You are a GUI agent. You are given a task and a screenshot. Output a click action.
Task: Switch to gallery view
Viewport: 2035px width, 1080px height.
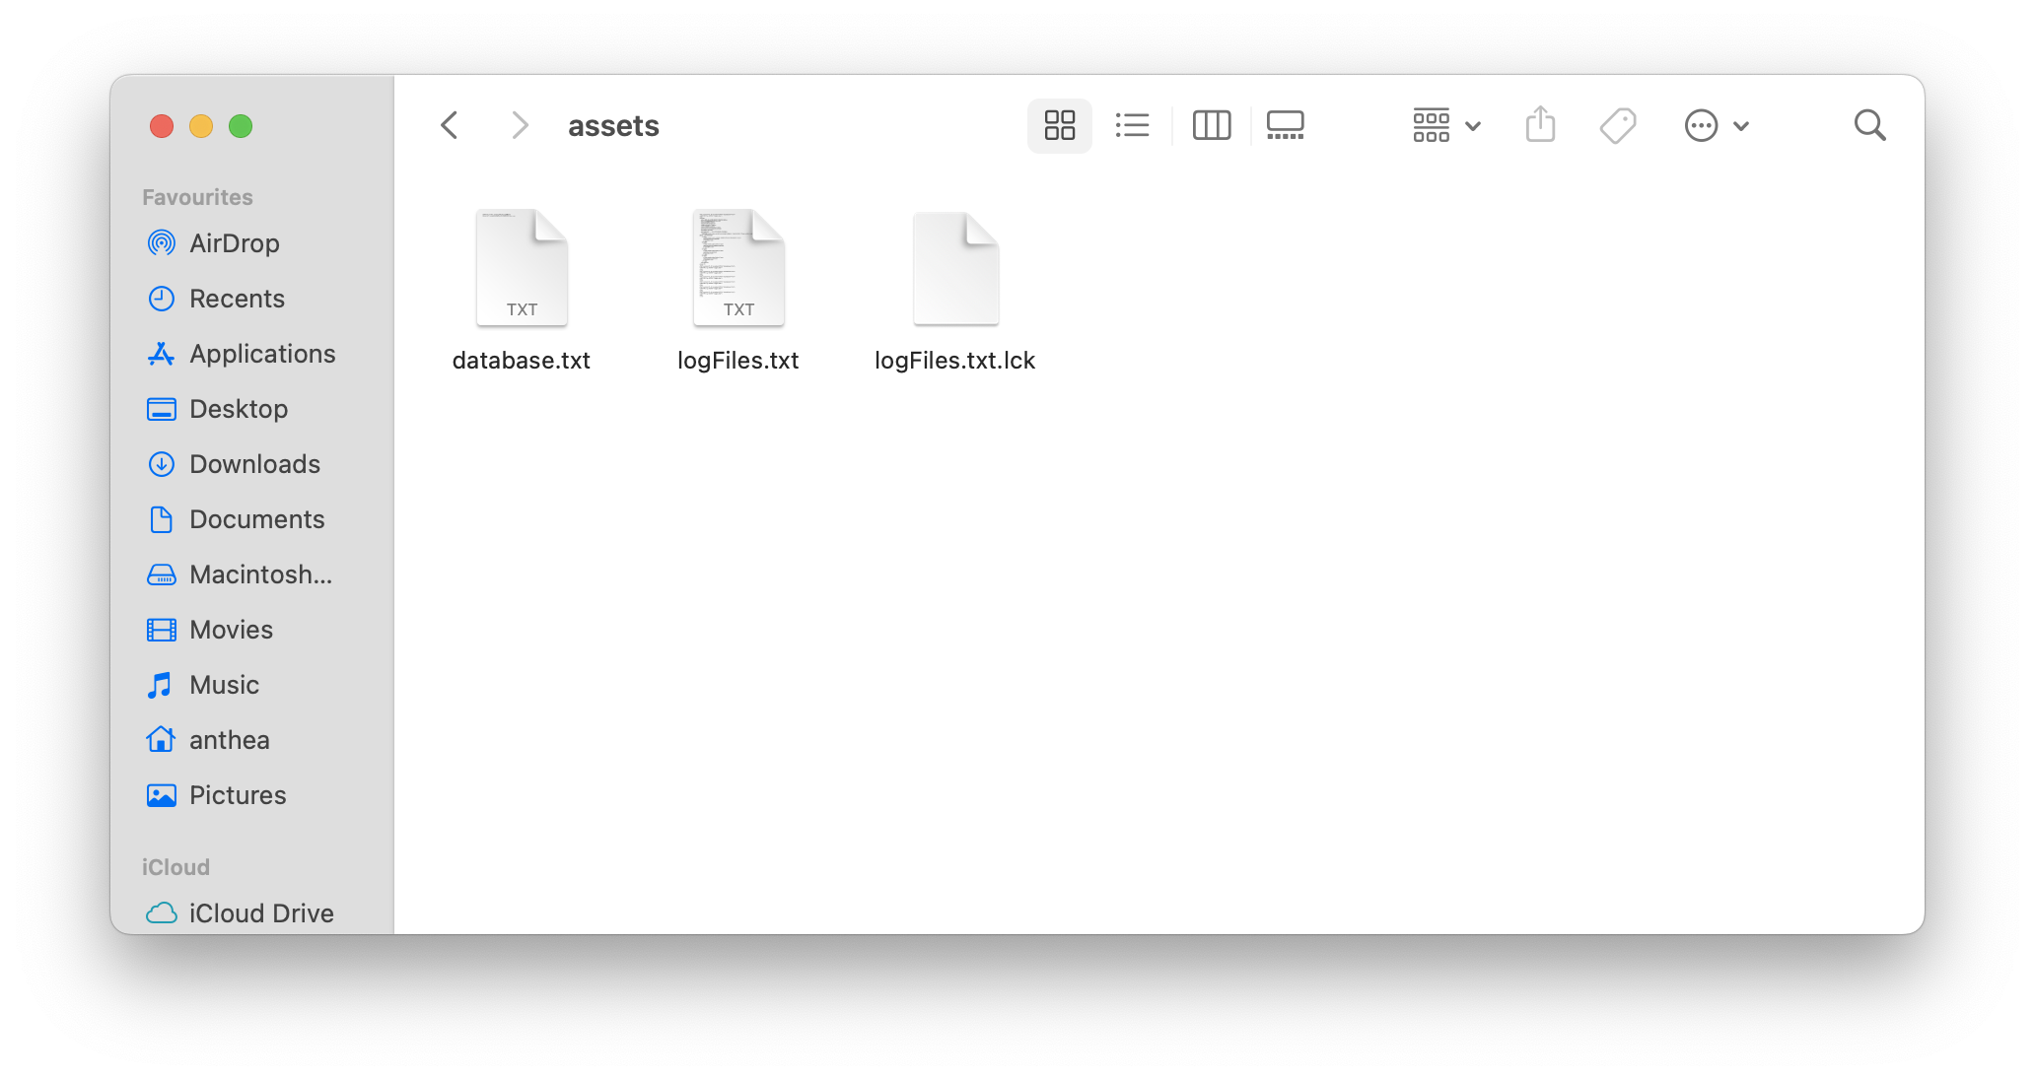click(x=1286, y=125)
